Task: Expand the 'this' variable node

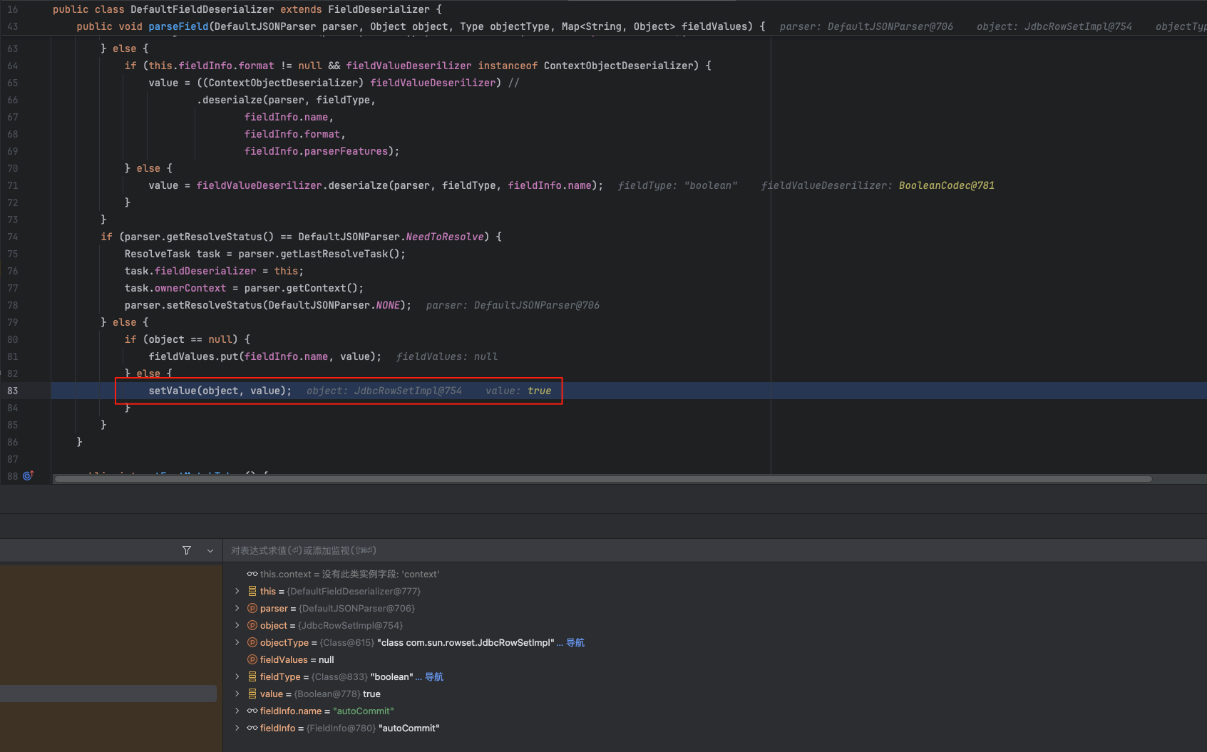Action: coord(237,591)
